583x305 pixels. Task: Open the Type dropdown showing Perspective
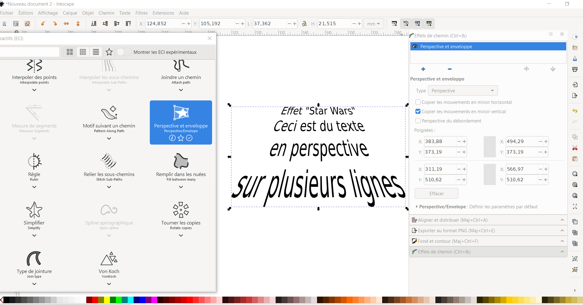pyautogui.click(x=462, y=90)
